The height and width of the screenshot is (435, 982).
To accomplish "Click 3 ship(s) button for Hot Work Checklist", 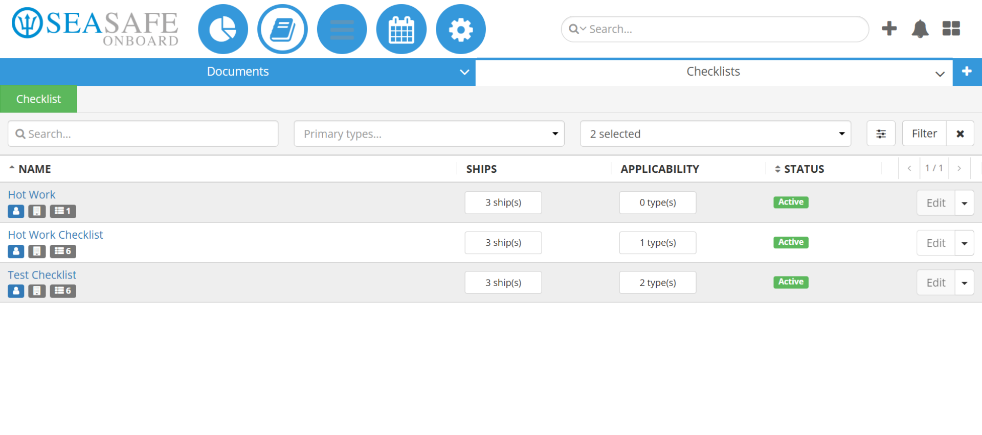I will pos(503,243).
